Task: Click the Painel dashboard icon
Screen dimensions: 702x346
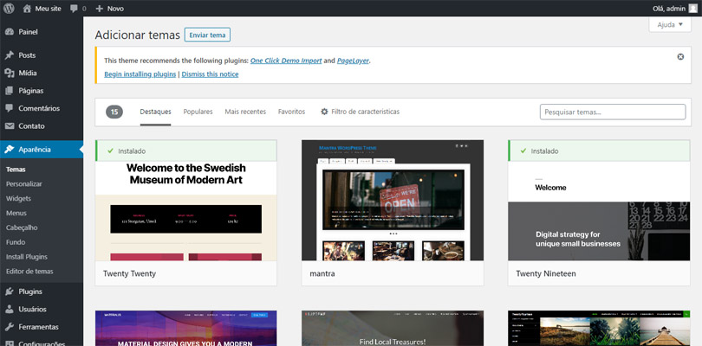Action: point(9,31)
